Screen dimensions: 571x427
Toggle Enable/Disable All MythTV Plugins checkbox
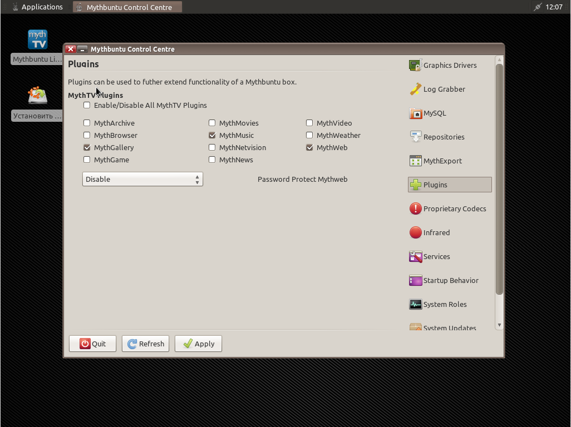(87, 105)
